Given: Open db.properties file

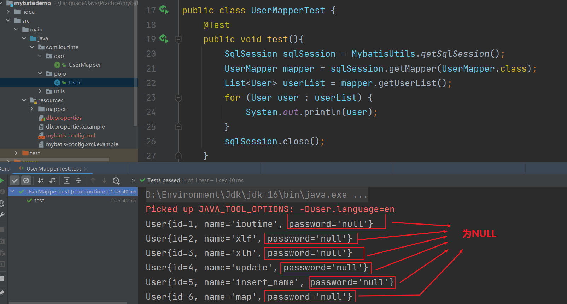Looking at the screenshot, I should click(64, 118).
